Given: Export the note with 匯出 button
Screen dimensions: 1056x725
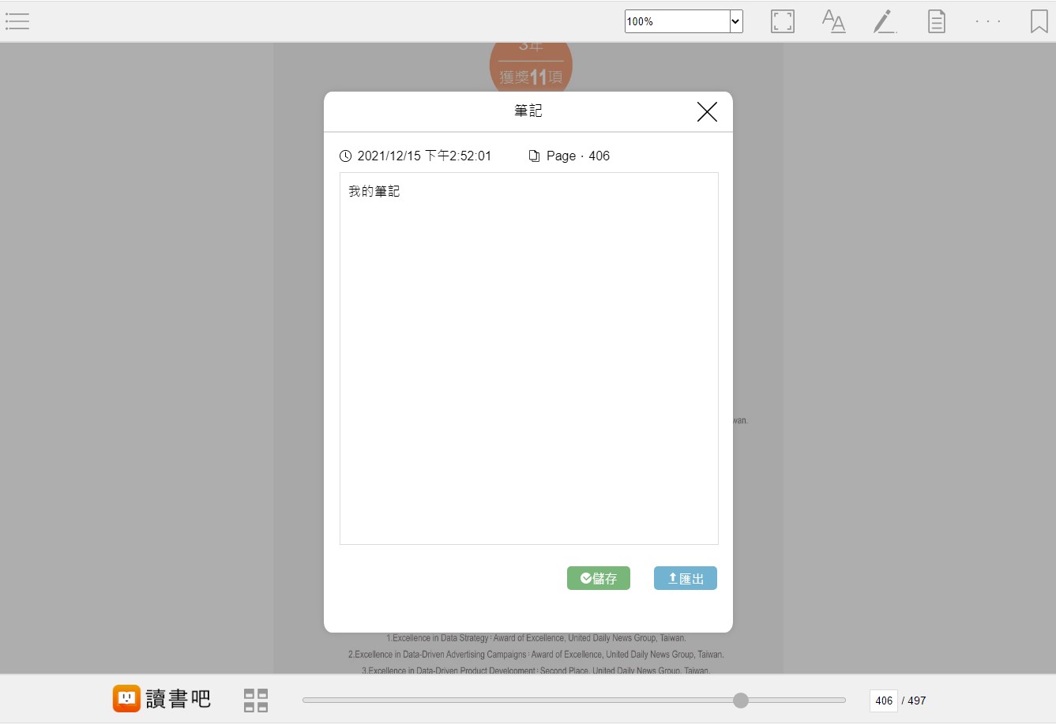Looking at the screenshot, I should click(685, 578).
